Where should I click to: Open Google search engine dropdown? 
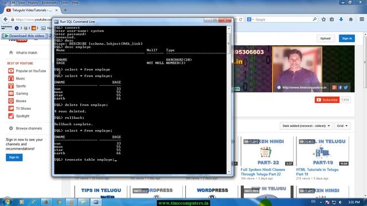click(x=250, y=19)
